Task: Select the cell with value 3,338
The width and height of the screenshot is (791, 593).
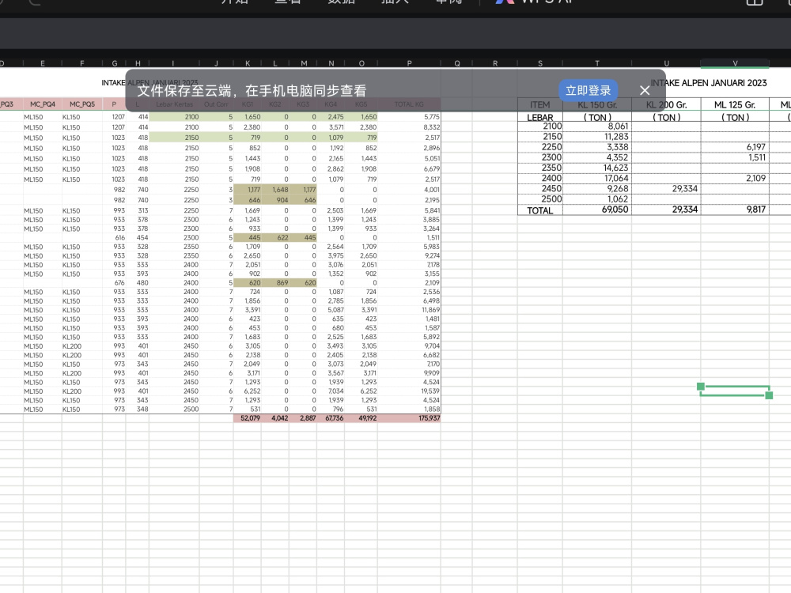Action: point(596,147)
